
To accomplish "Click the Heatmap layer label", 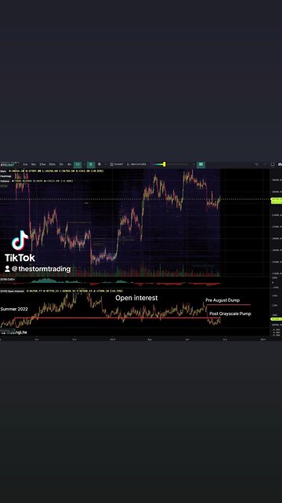I will click(x=5, y=176).
